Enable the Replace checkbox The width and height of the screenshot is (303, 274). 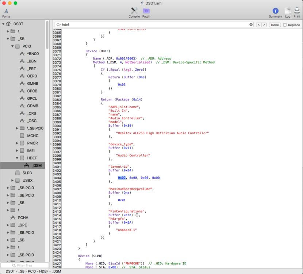pyautogui.click(x=285, y=25)
